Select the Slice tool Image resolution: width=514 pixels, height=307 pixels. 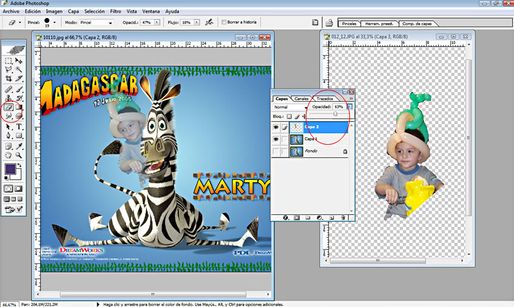(19, 79)
